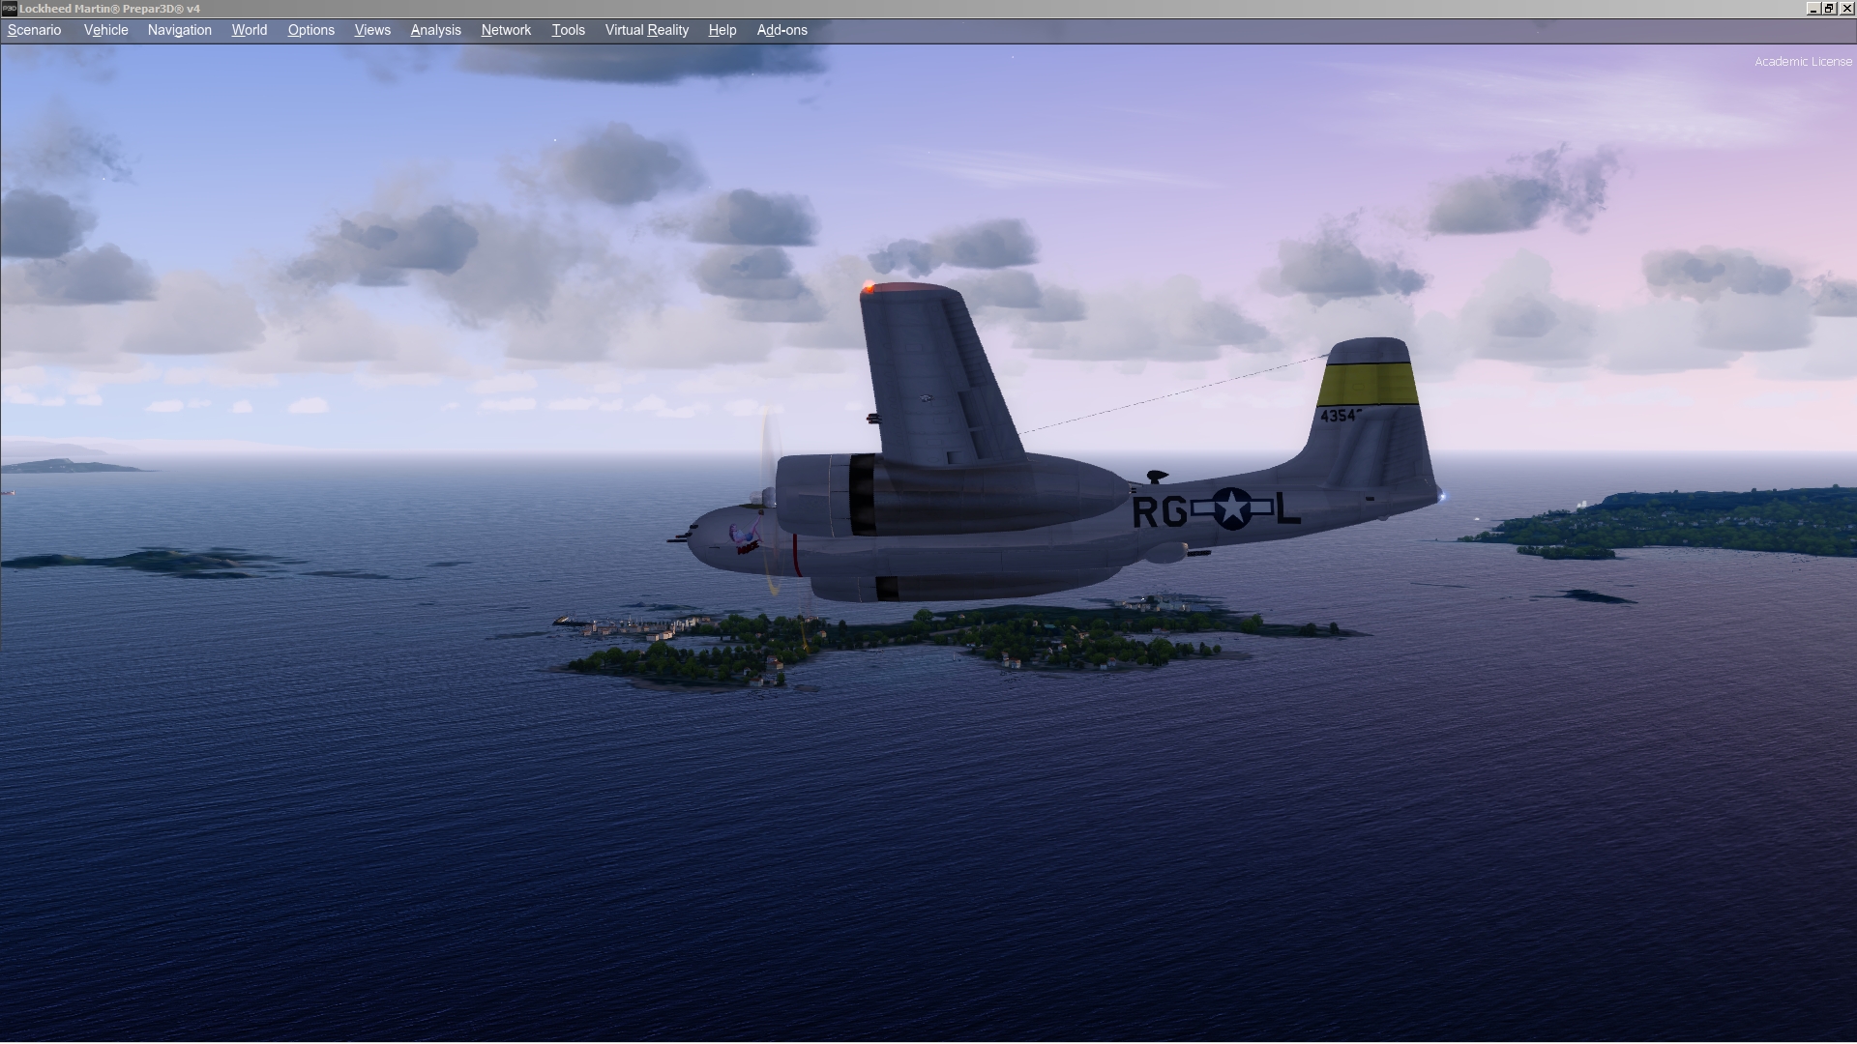Open the Navigation menu

pos(179,30)
